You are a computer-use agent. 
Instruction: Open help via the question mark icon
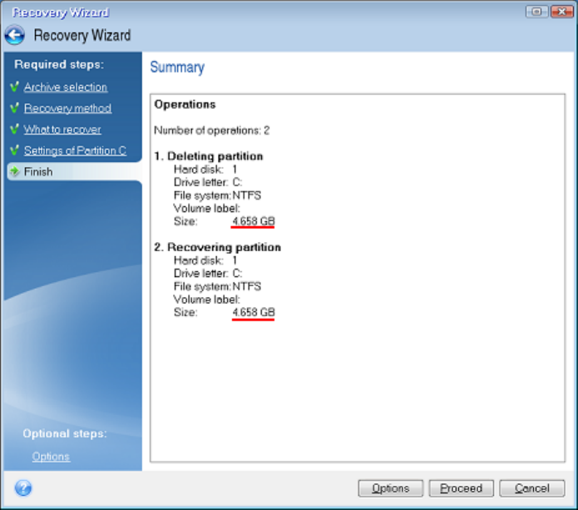coord(23,488)
